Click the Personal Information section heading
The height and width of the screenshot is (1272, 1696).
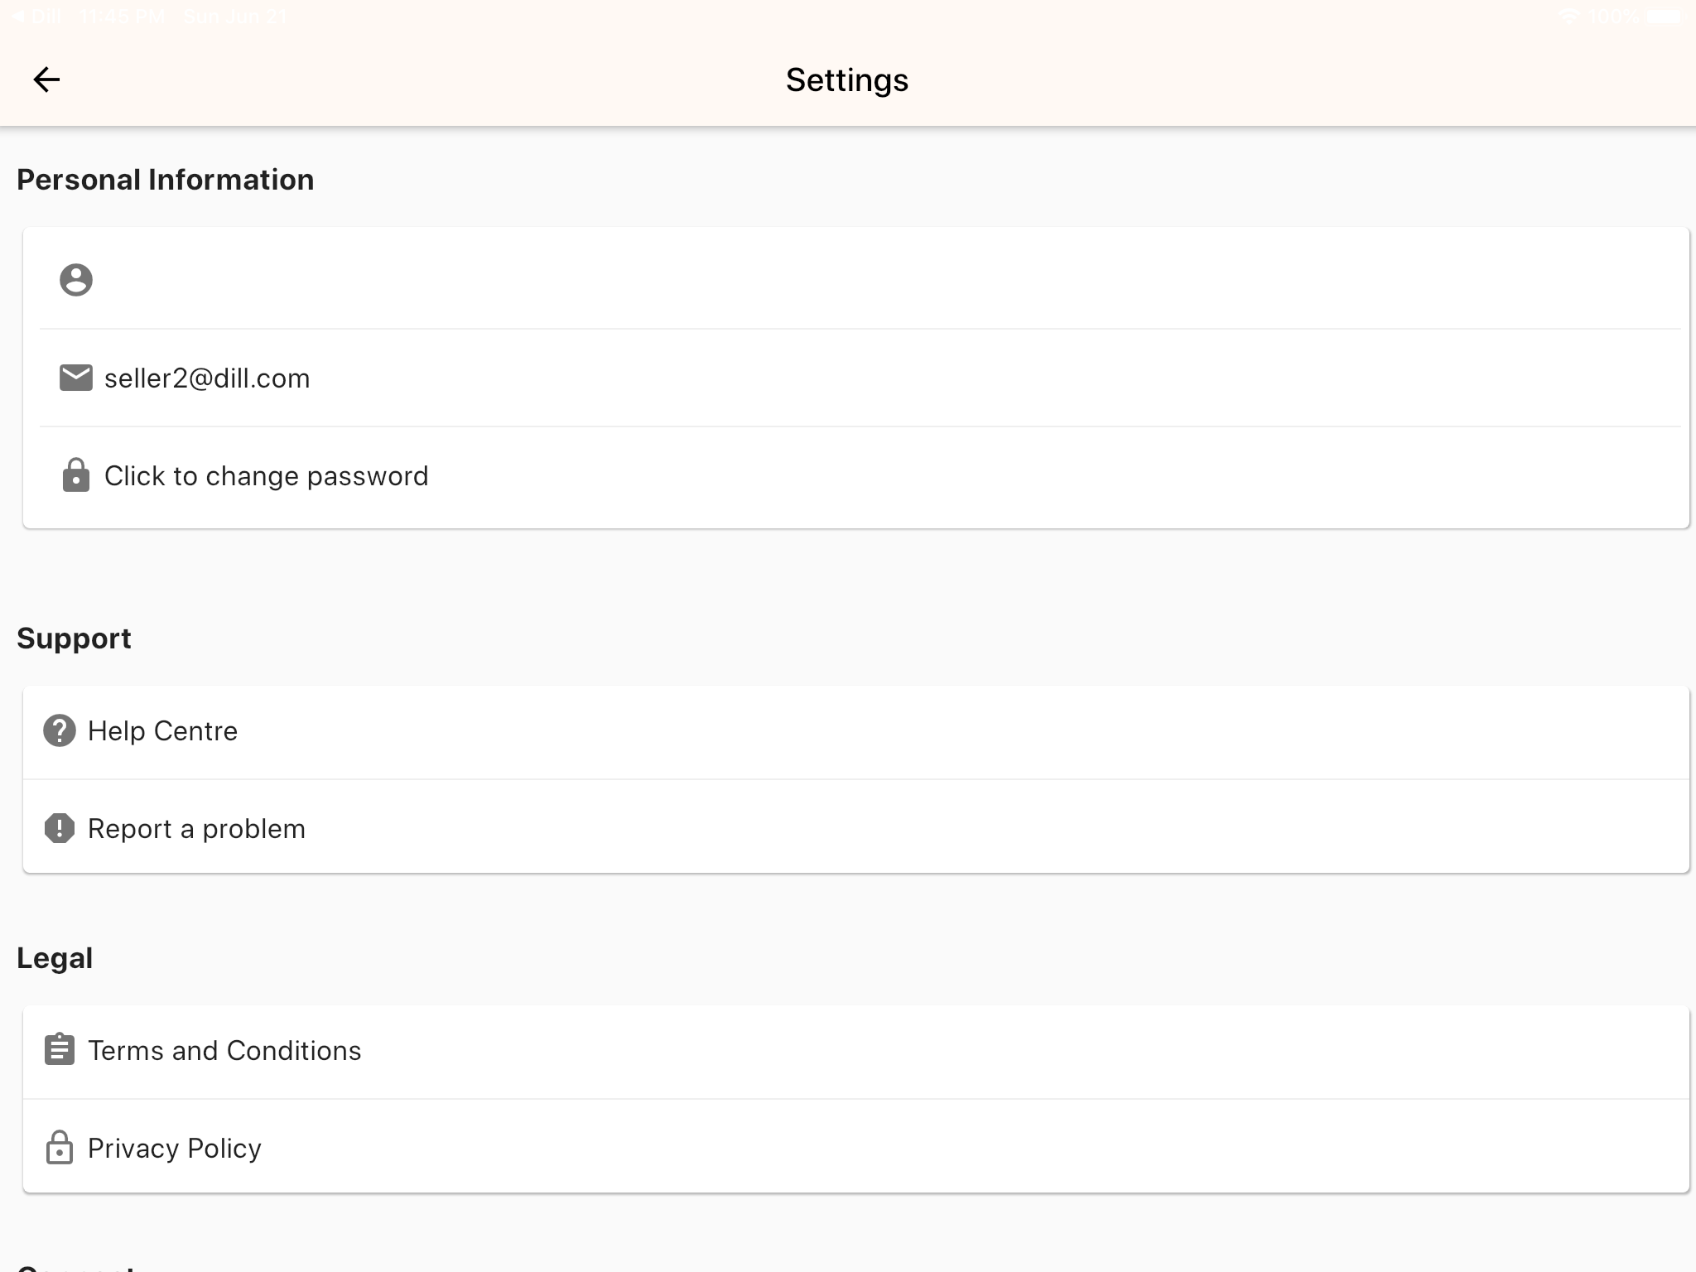point(166,180)
